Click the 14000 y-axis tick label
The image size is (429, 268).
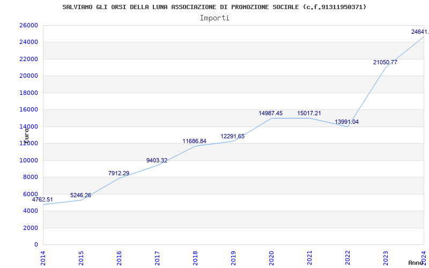[x=29, y=126]
